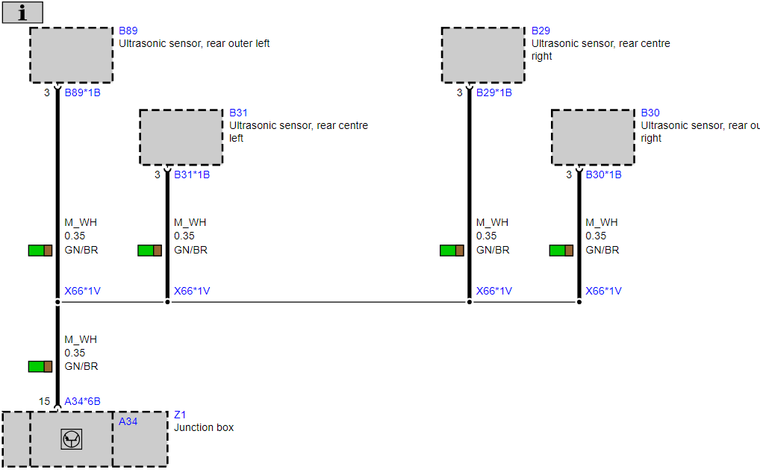
Task: Open the B89 component link
Action: point(128,31)
